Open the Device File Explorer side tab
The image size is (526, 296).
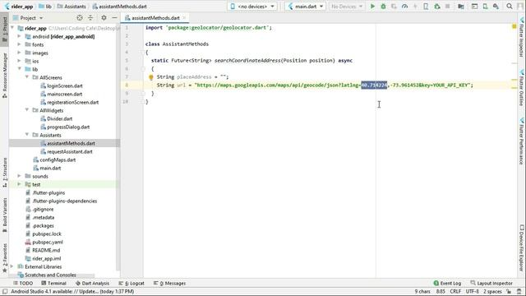(522, 247)
